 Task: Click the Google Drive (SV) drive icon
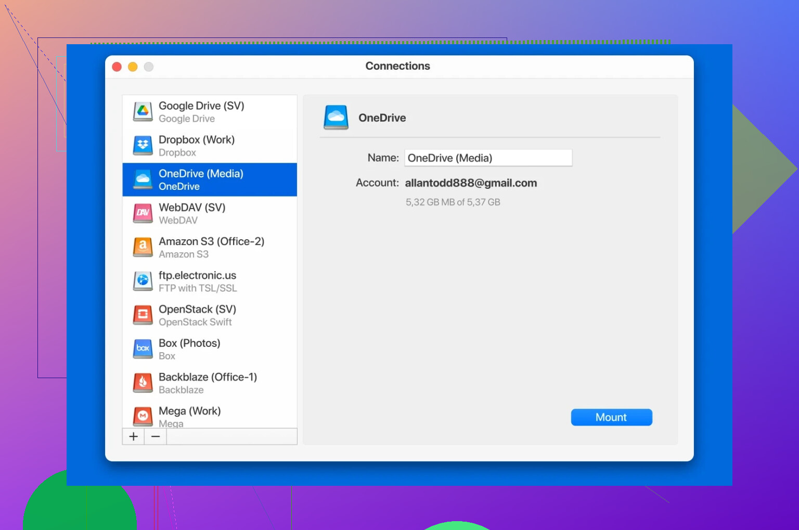143,112
